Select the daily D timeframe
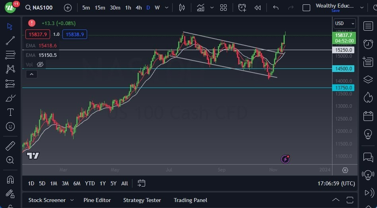377x208 pixels. click(x=148, y=8)
